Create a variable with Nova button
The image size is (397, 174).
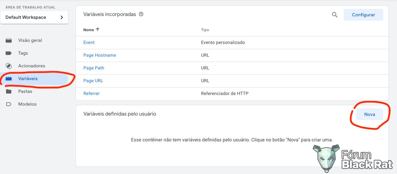coord(370,114)
